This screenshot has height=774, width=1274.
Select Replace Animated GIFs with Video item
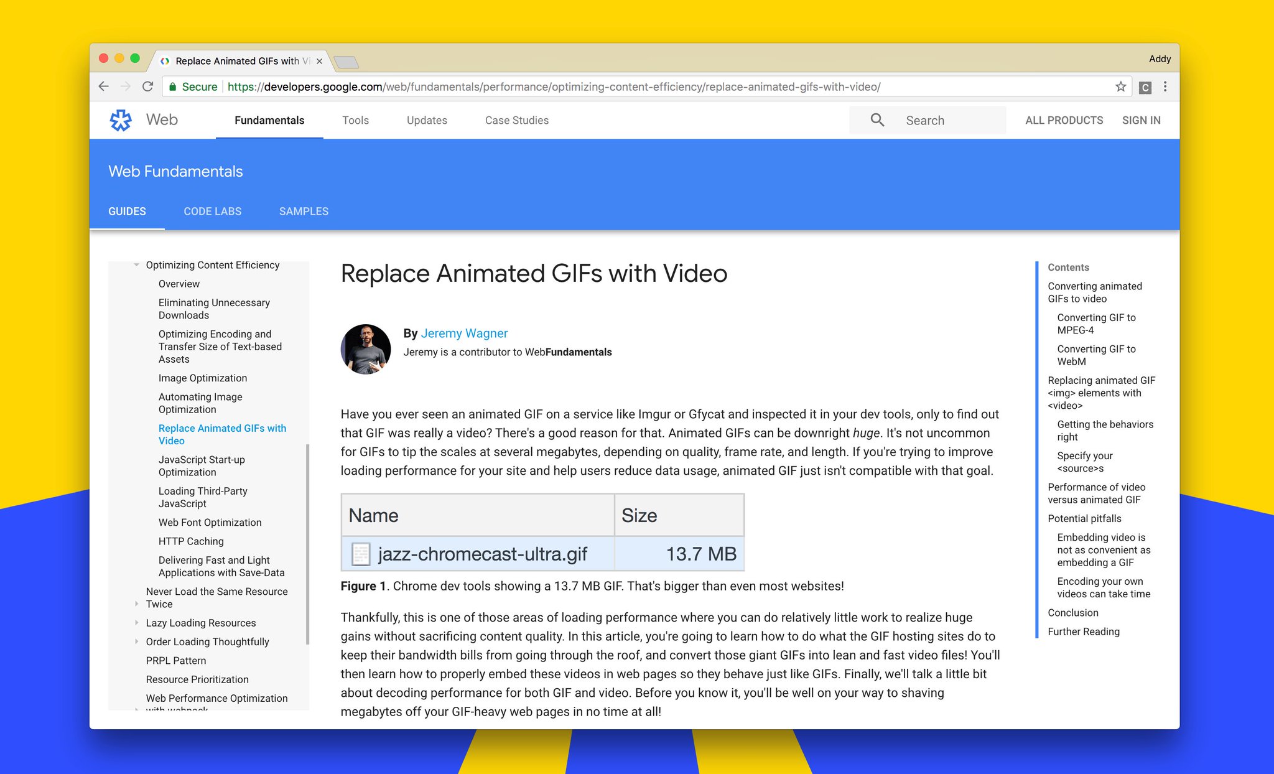pos(222,434)
